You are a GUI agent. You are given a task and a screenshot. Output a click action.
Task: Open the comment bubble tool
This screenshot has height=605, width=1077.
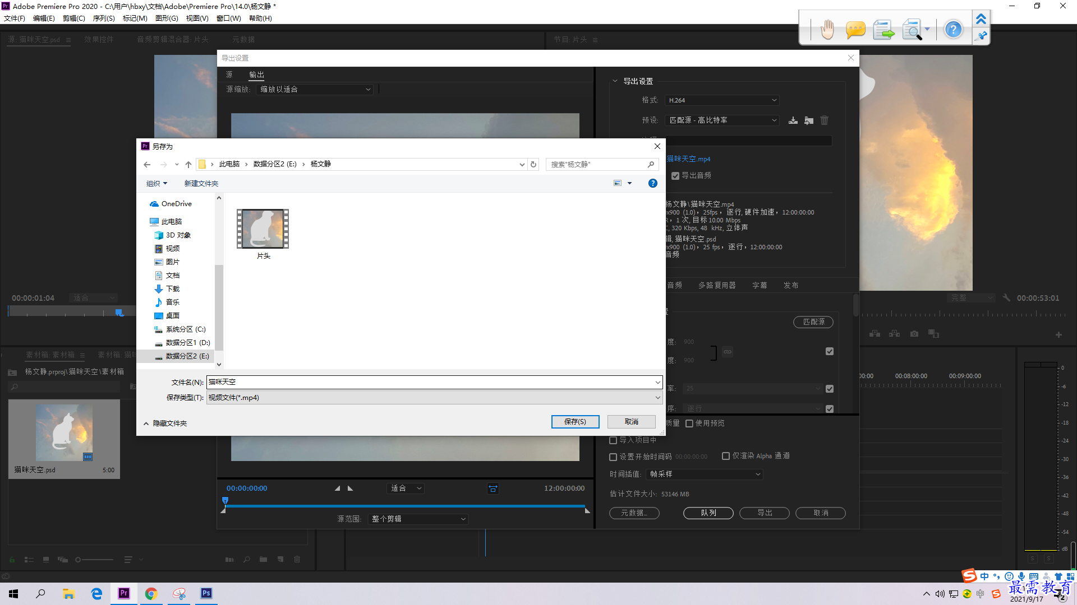coord(855,29)
